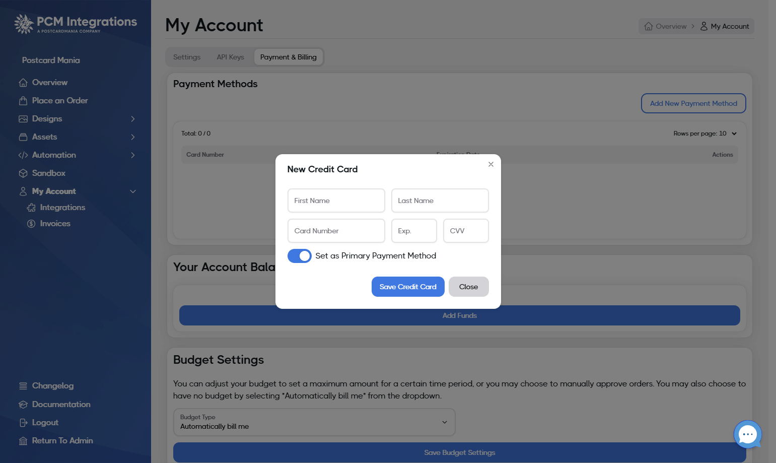Click the breadcrumb Overview home icon
776x463 pixels.
pos(649,26)
